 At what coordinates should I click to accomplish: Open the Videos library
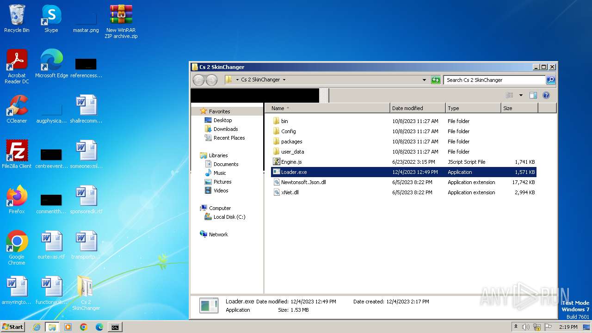point(216,191)
